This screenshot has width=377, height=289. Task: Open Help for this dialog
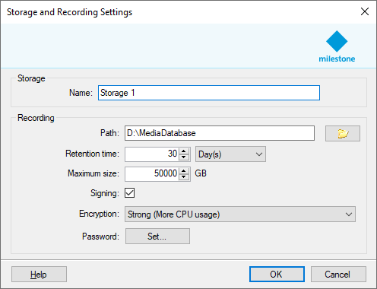pyautogui.click(x=39, y=274)
